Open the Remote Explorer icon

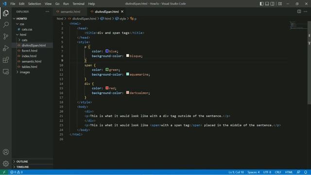pyautogui.click(x=6, y=71)
